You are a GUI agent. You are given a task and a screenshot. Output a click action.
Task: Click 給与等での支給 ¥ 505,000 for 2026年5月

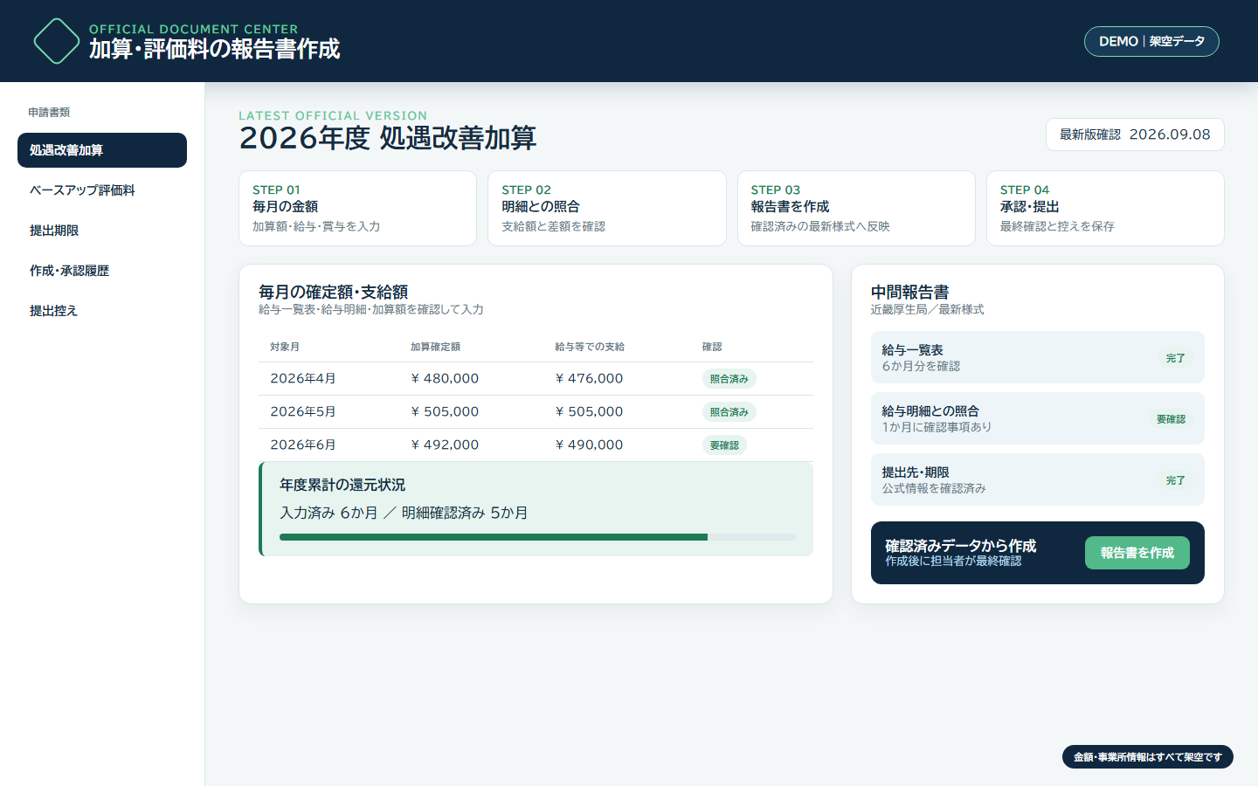pyautogui.click(x=589, y=411)
